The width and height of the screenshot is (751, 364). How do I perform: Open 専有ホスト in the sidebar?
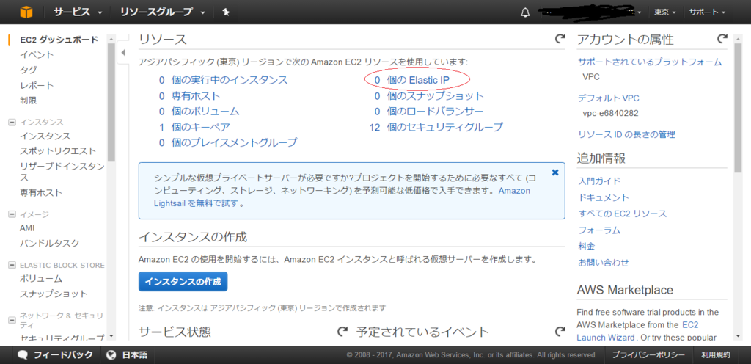[x=41, y=192]
